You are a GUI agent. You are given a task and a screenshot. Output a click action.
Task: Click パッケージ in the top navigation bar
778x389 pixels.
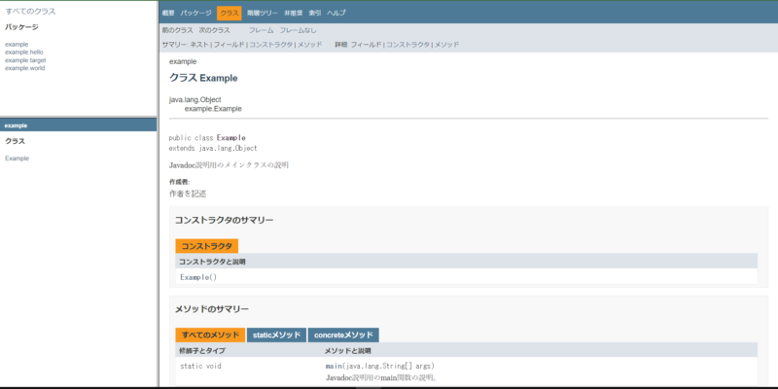[195, 13]
